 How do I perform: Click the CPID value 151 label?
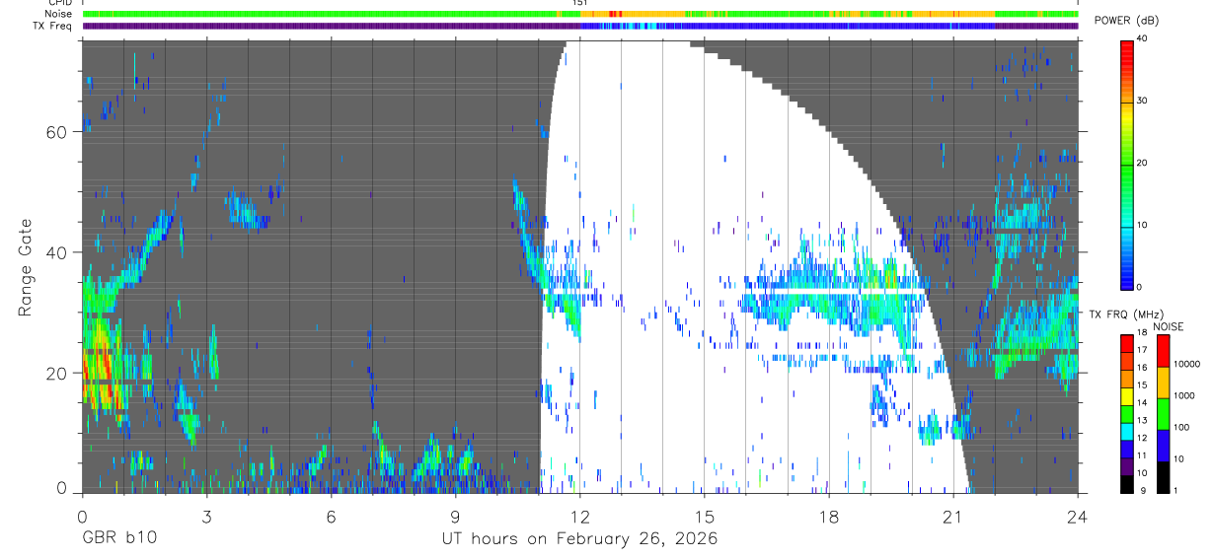coord(580,3)
